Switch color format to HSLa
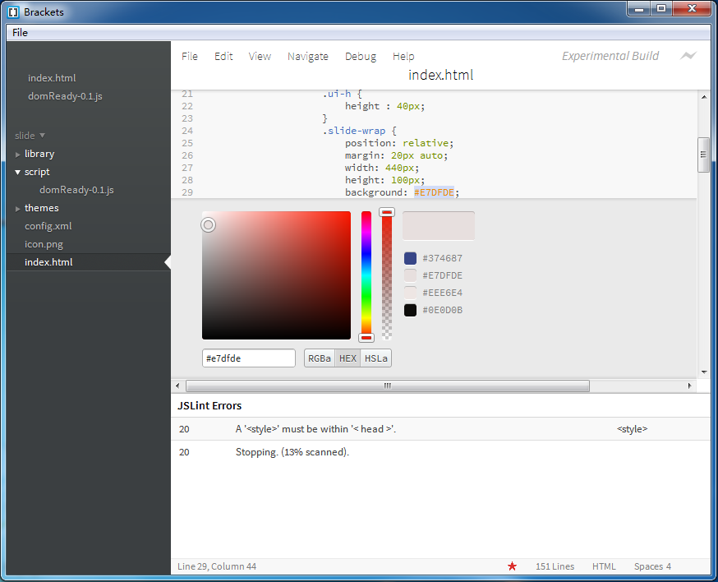The image size is (718, 582). click(375, 358)
